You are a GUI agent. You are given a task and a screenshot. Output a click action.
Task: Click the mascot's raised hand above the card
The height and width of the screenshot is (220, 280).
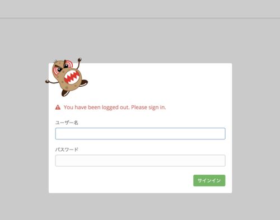coord(80,59)
